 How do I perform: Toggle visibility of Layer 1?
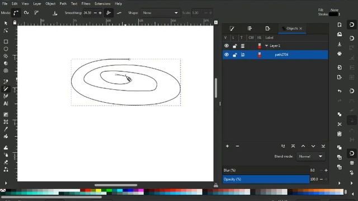click(226, 46)
